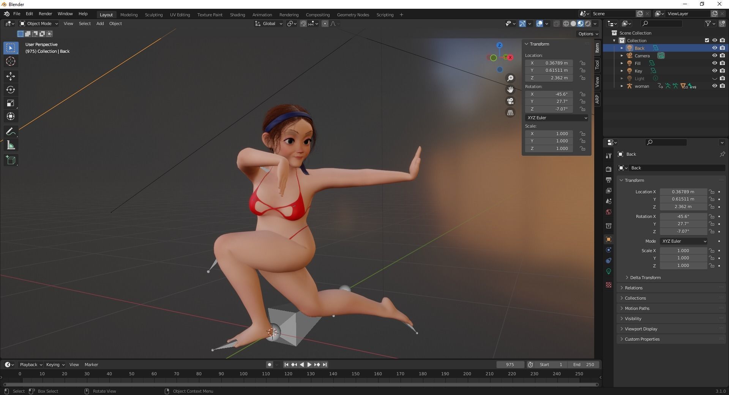Open the Texture properties tab icon
729x395 pixels.
(609, 285)
